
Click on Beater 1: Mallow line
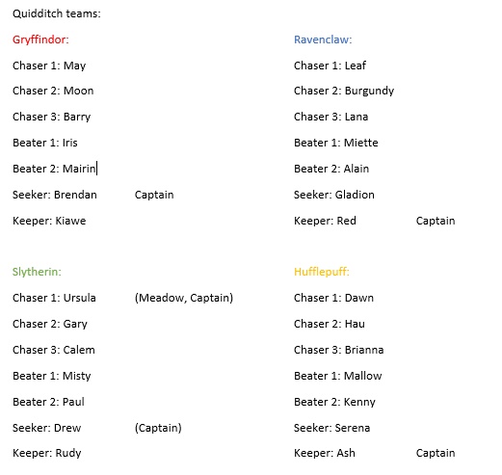338,376
